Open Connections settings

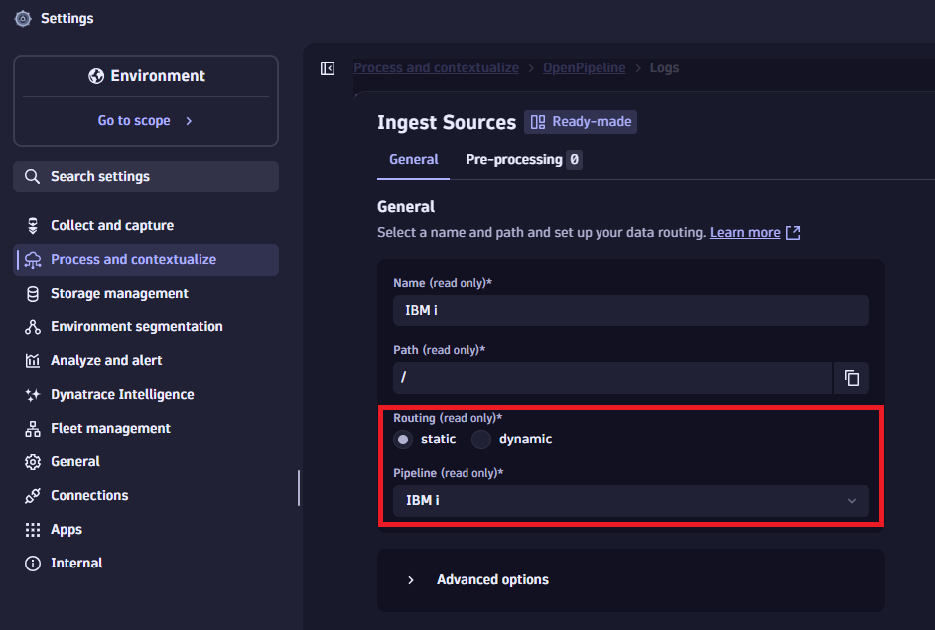coord(146,496)
